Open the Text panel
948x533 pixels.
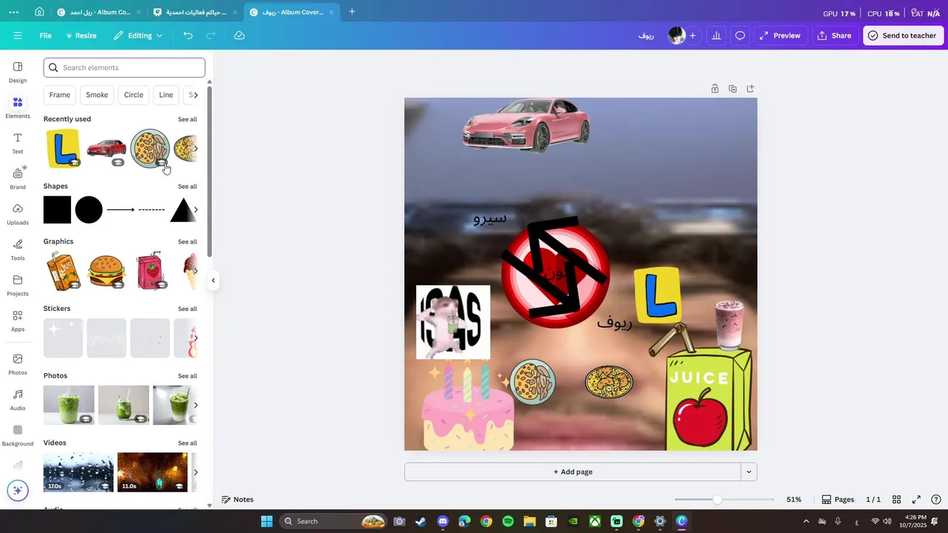[x=18, y=143]
